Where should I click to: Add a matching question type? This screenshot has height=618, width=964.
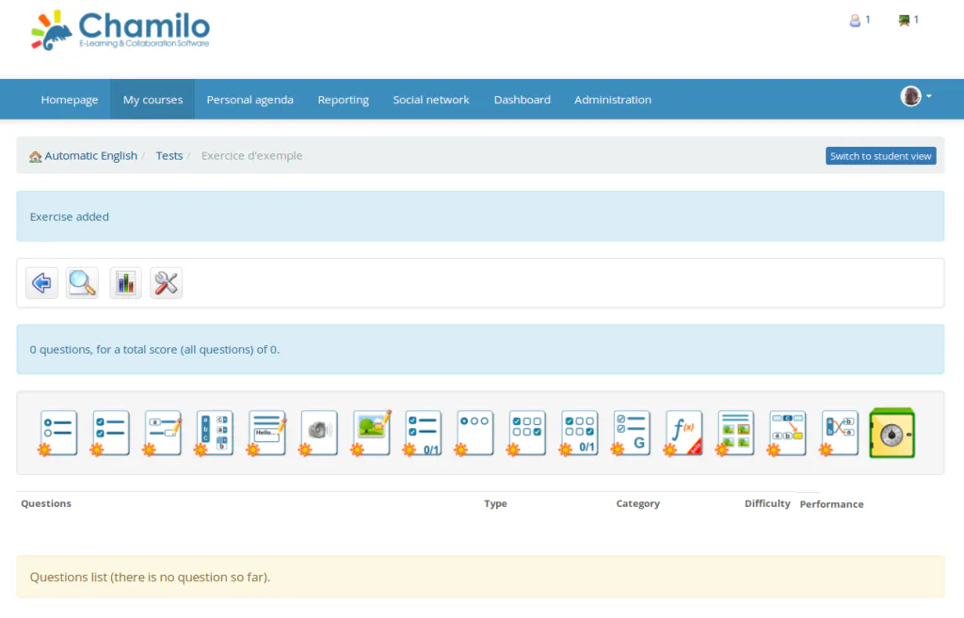(x=214, y=433)
